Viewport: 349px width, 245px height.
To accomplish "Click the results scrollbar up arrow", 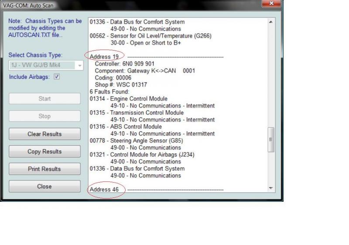I will click(271, 22).
